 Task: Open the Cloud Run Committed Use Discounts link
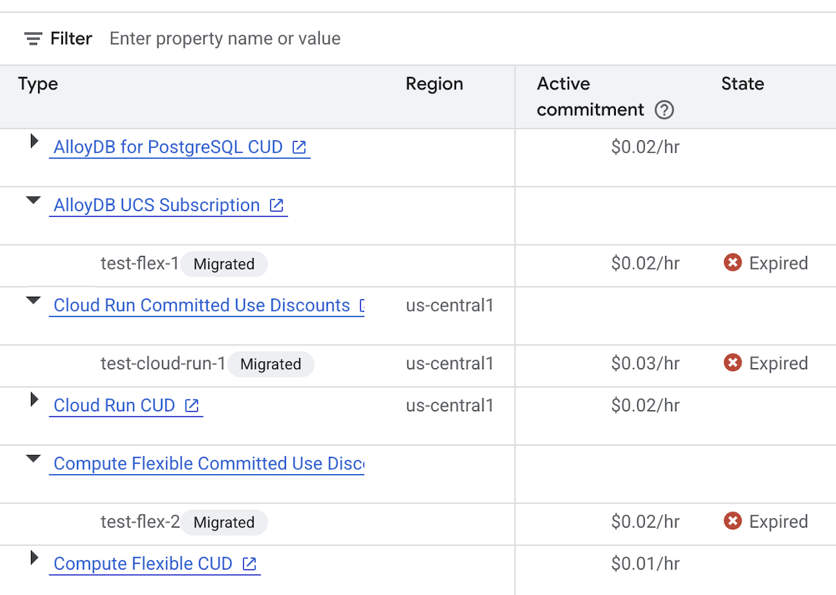coord(201,305)
